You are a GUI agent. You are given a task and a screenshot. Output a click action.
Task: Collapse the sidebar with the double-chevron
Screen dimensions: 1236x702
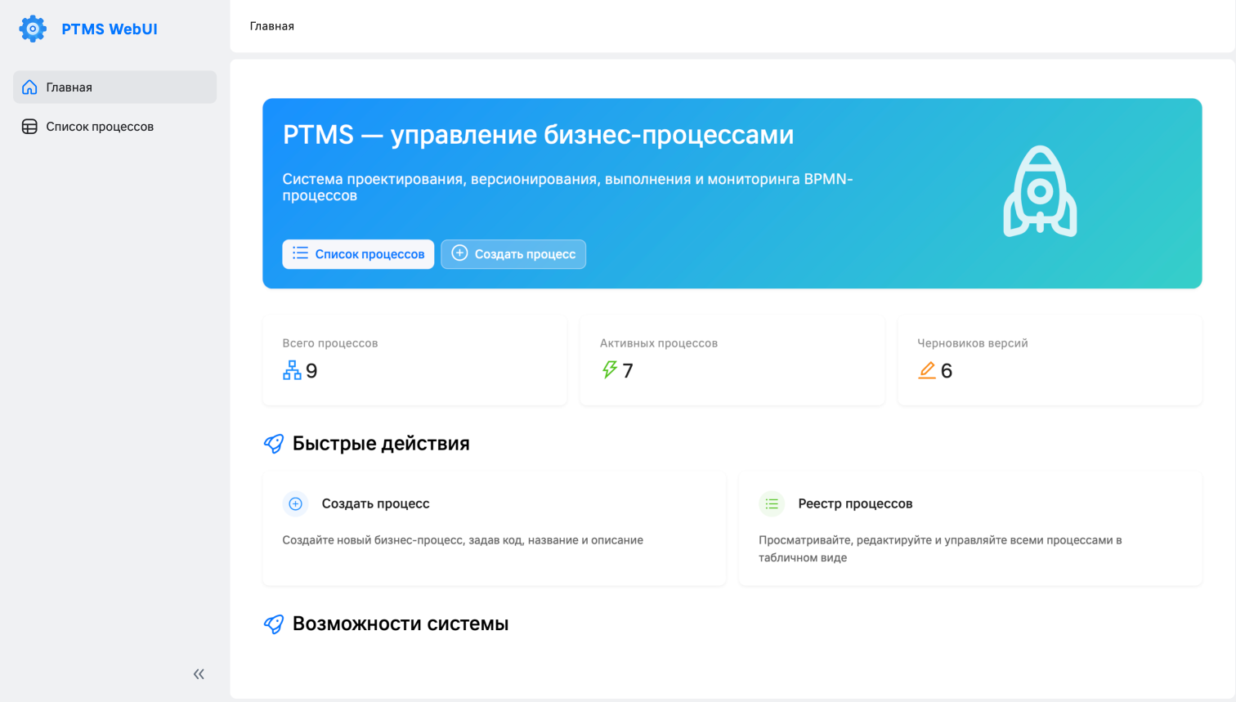(x=199, y=674)
